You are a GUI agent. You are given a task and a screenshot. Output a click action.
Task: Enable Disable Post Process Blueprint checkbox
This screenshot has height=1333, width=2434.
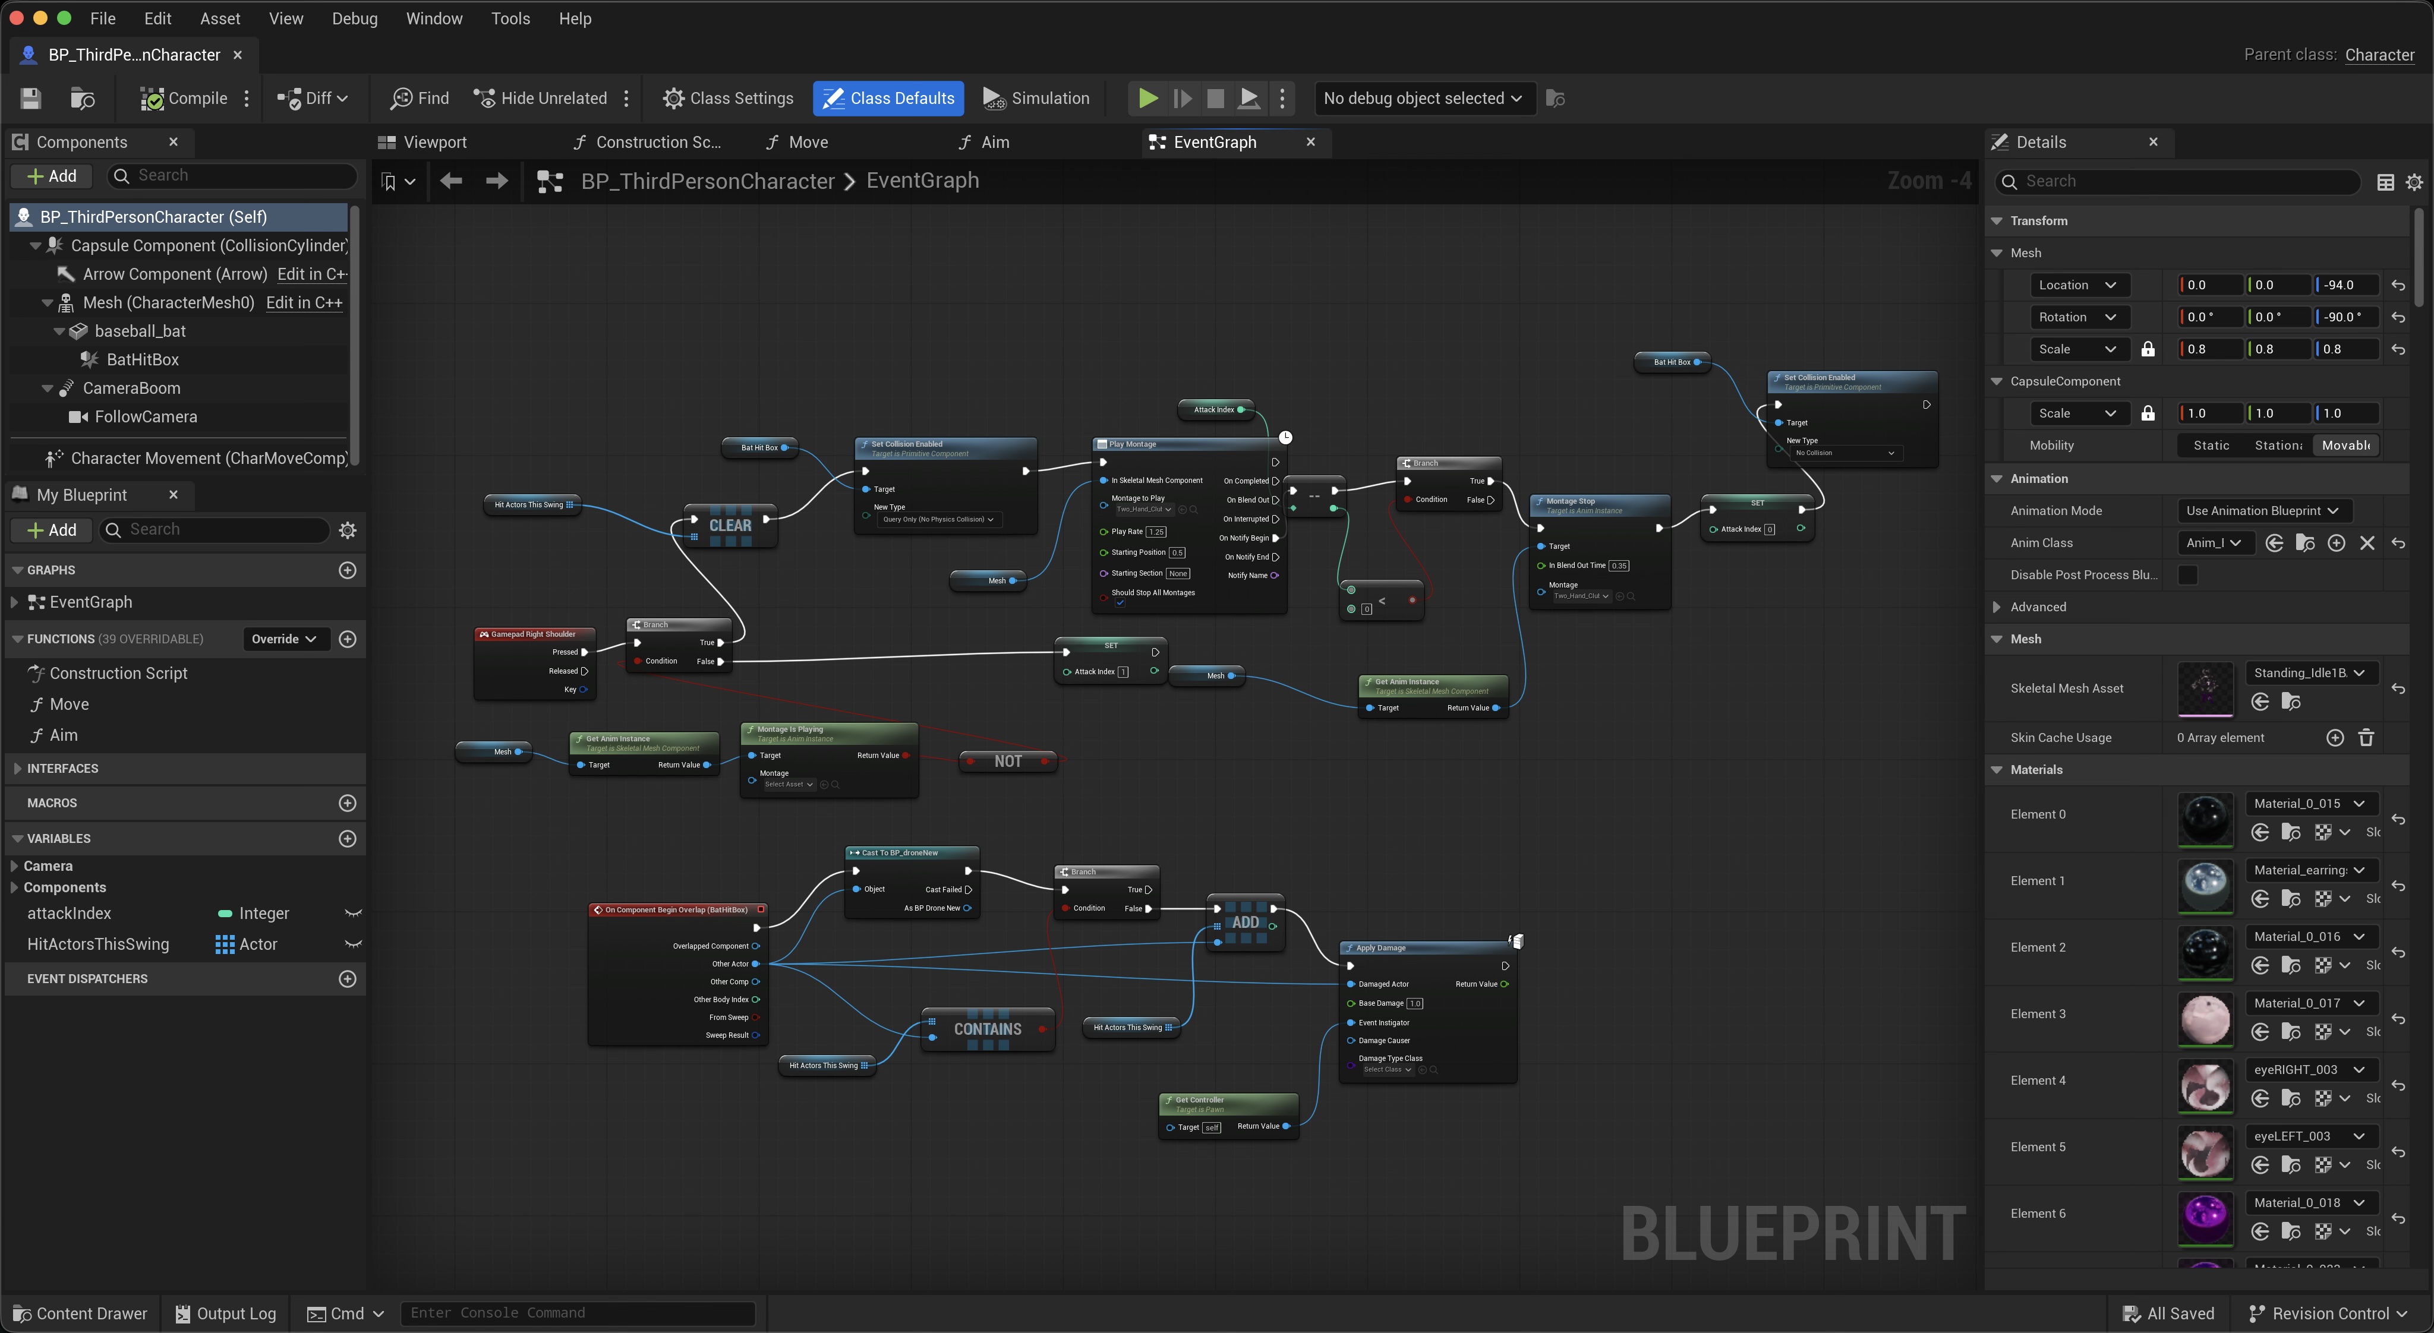[x=2187, y=576]
